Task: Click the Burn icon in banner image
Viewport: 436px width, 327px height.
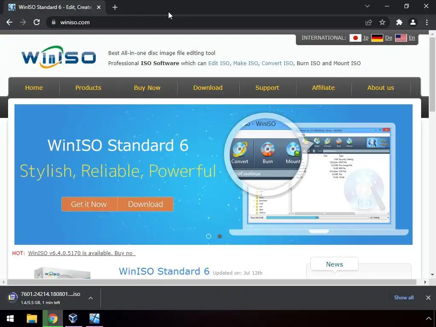Action: (267, 153)
